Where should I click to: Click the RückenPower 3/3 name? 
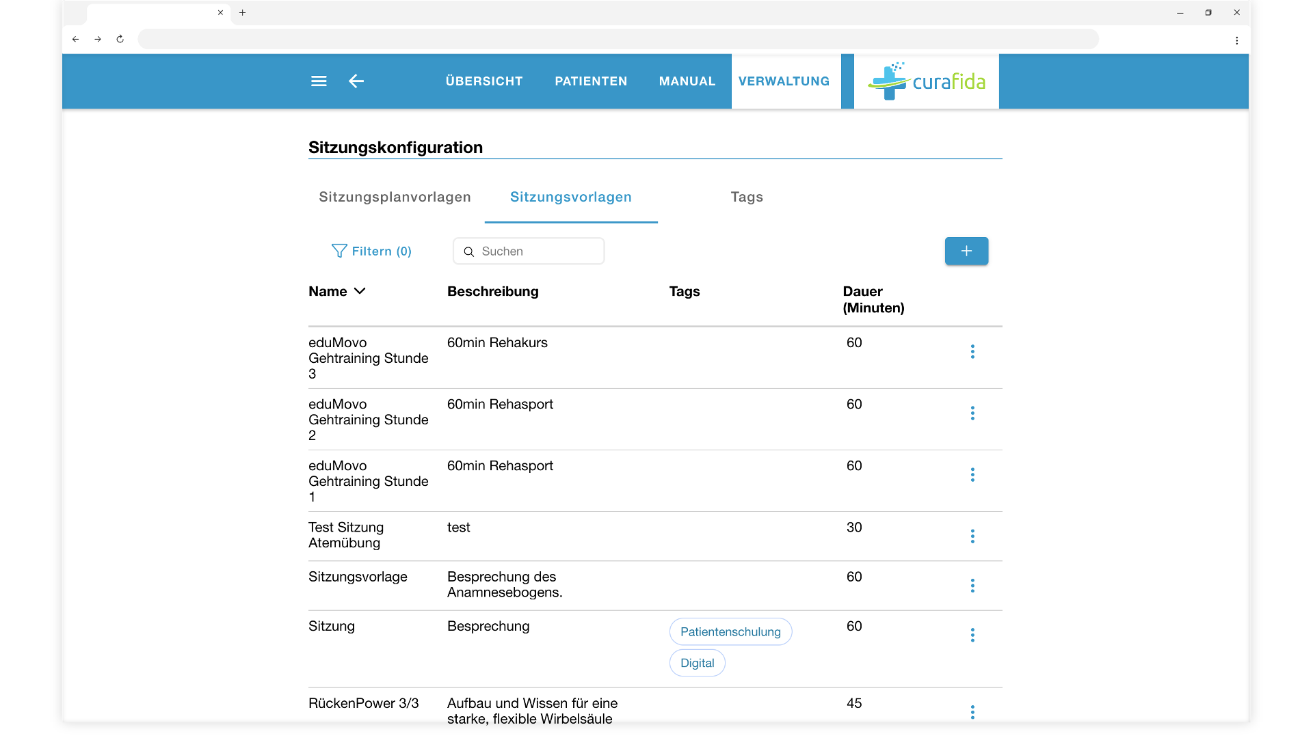point(363,703)
